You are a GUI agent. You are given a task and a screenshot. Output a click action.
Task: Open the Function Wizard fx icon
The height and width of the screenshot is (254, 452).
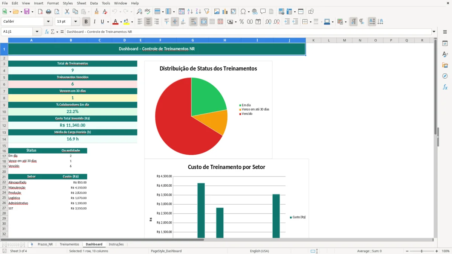click(47, 32)
